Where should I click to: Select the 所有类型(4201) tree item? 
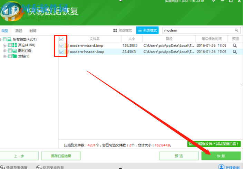pyautogui.click(x=25, y=39)
